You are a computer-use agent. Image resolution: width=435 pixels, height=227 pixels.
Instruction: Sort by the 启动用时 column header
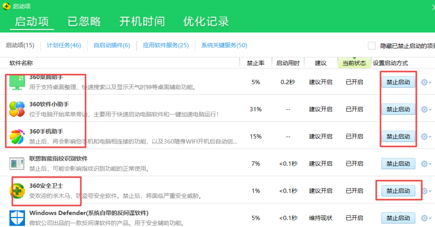(288, 63)
